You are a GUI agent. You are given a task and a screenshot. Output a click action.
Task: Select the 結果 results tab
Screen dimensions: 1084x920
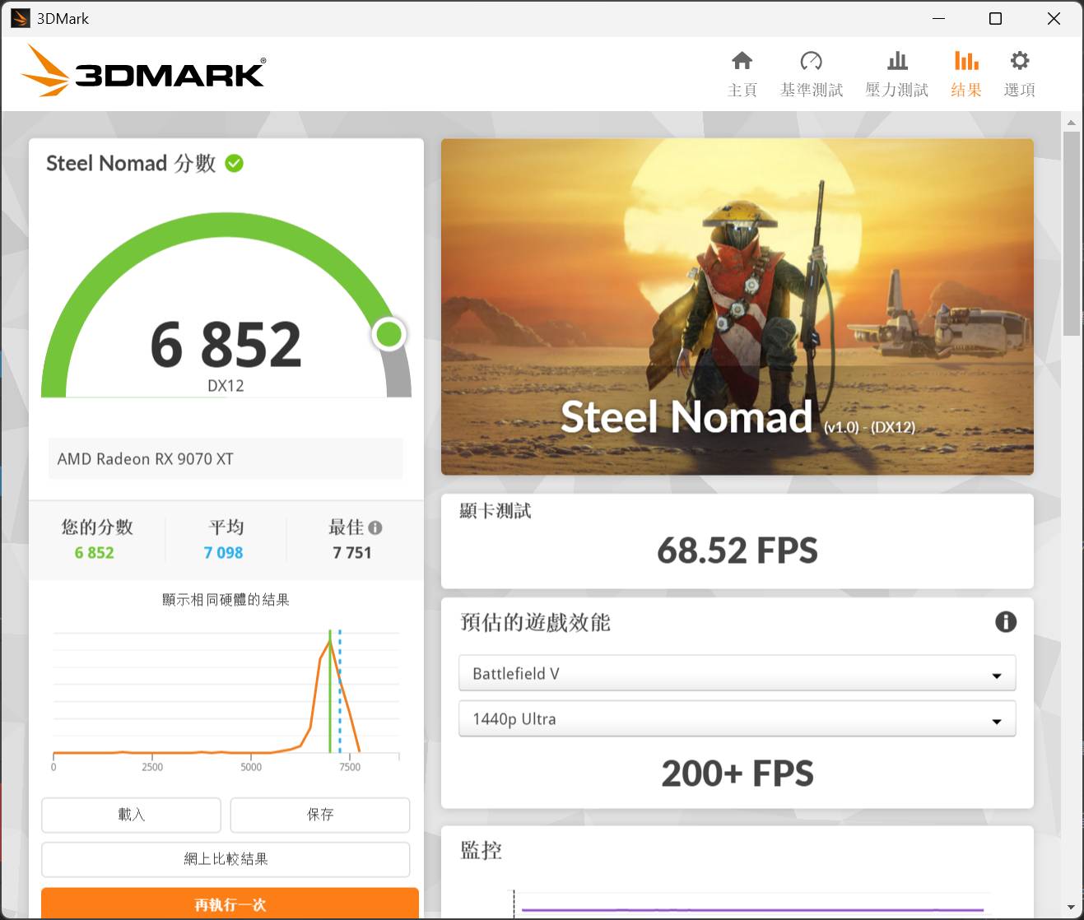pyautogui.click(x=966, y=74)
